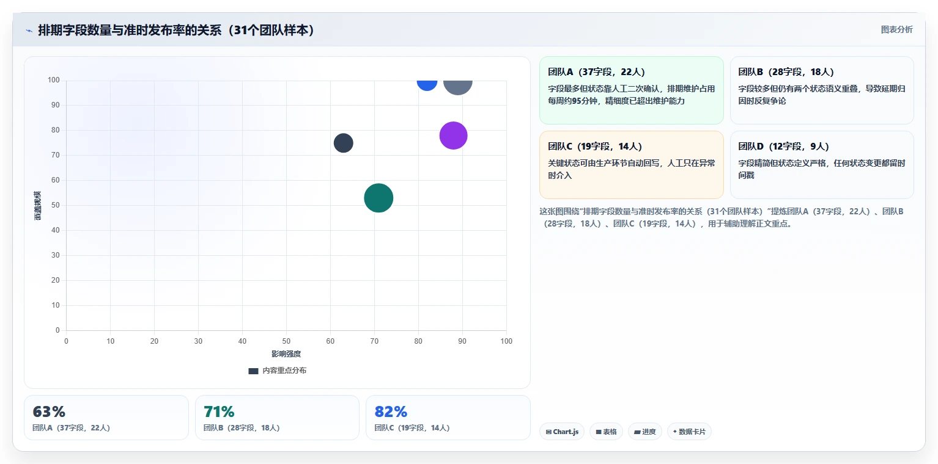This screenshot has height=464, width=938.
Task: Click the summary paragraph starting 这张图围绕
Action: pyautogui.click(x=722, y=217)
